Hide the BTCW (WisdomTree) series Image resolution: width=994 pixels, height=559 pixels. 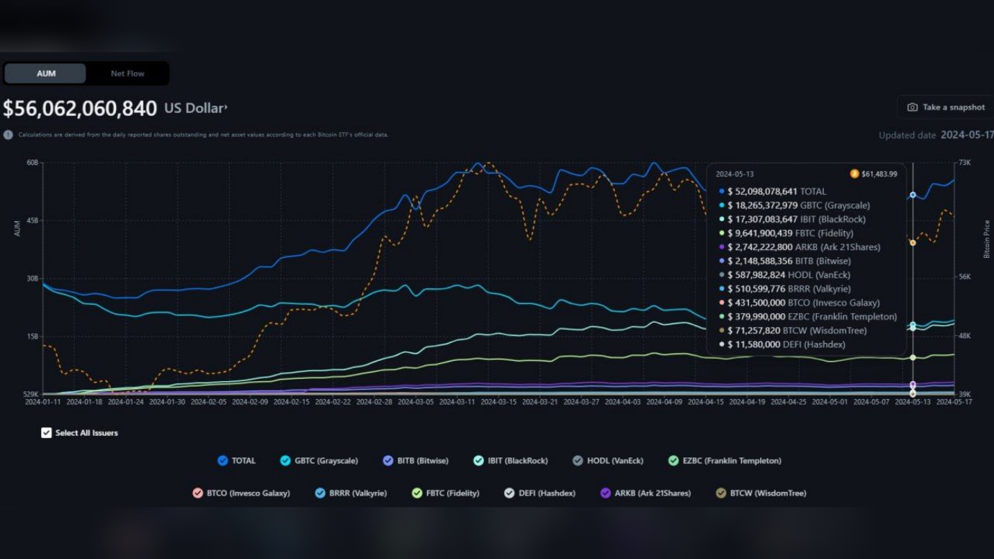coord(721,493)
